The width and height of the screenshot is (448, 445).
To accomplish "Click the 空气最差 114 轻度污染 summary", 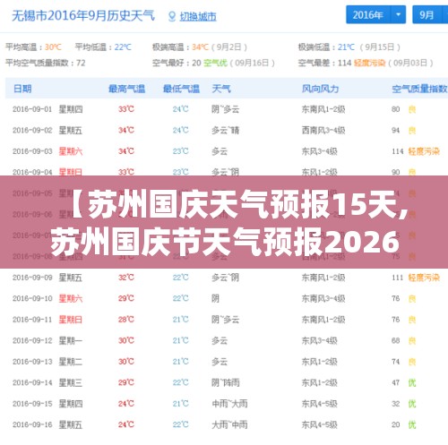I will click(366, 63).
